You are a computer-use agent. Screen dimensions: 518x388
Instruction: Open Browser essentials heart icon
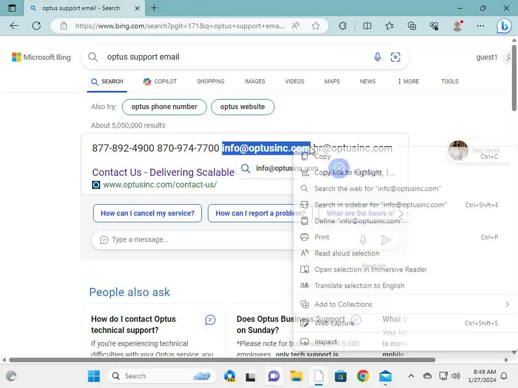tap(434, 26)
